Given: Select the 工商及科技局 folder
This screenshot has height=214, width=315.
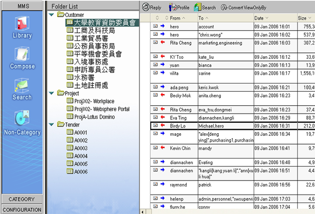Looking at the screenshot, I should [91, 31].
